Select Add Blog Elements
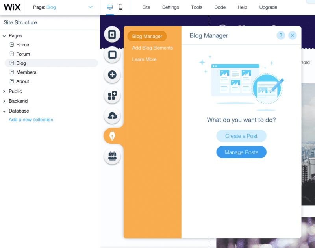The width and height of the screenshot is (315, 248). (152, 48)
